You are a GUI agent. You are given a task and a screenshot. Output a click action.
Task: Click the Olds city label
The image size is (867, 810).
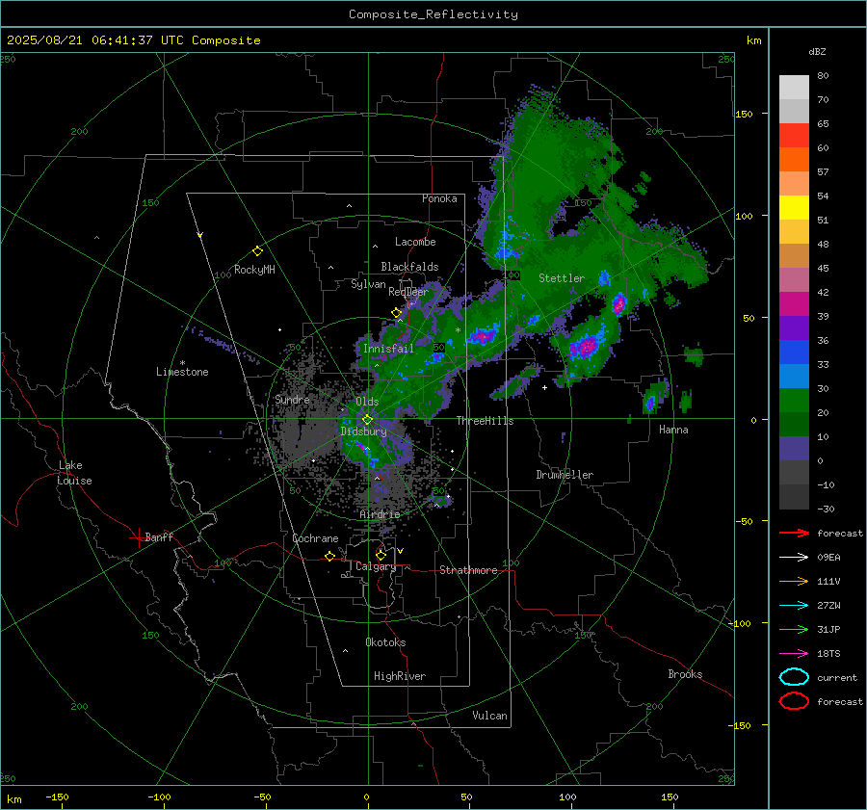coord(367,402)
